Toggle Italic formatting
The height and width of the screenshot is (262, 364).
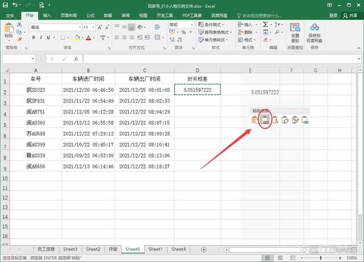coord(42,37)
